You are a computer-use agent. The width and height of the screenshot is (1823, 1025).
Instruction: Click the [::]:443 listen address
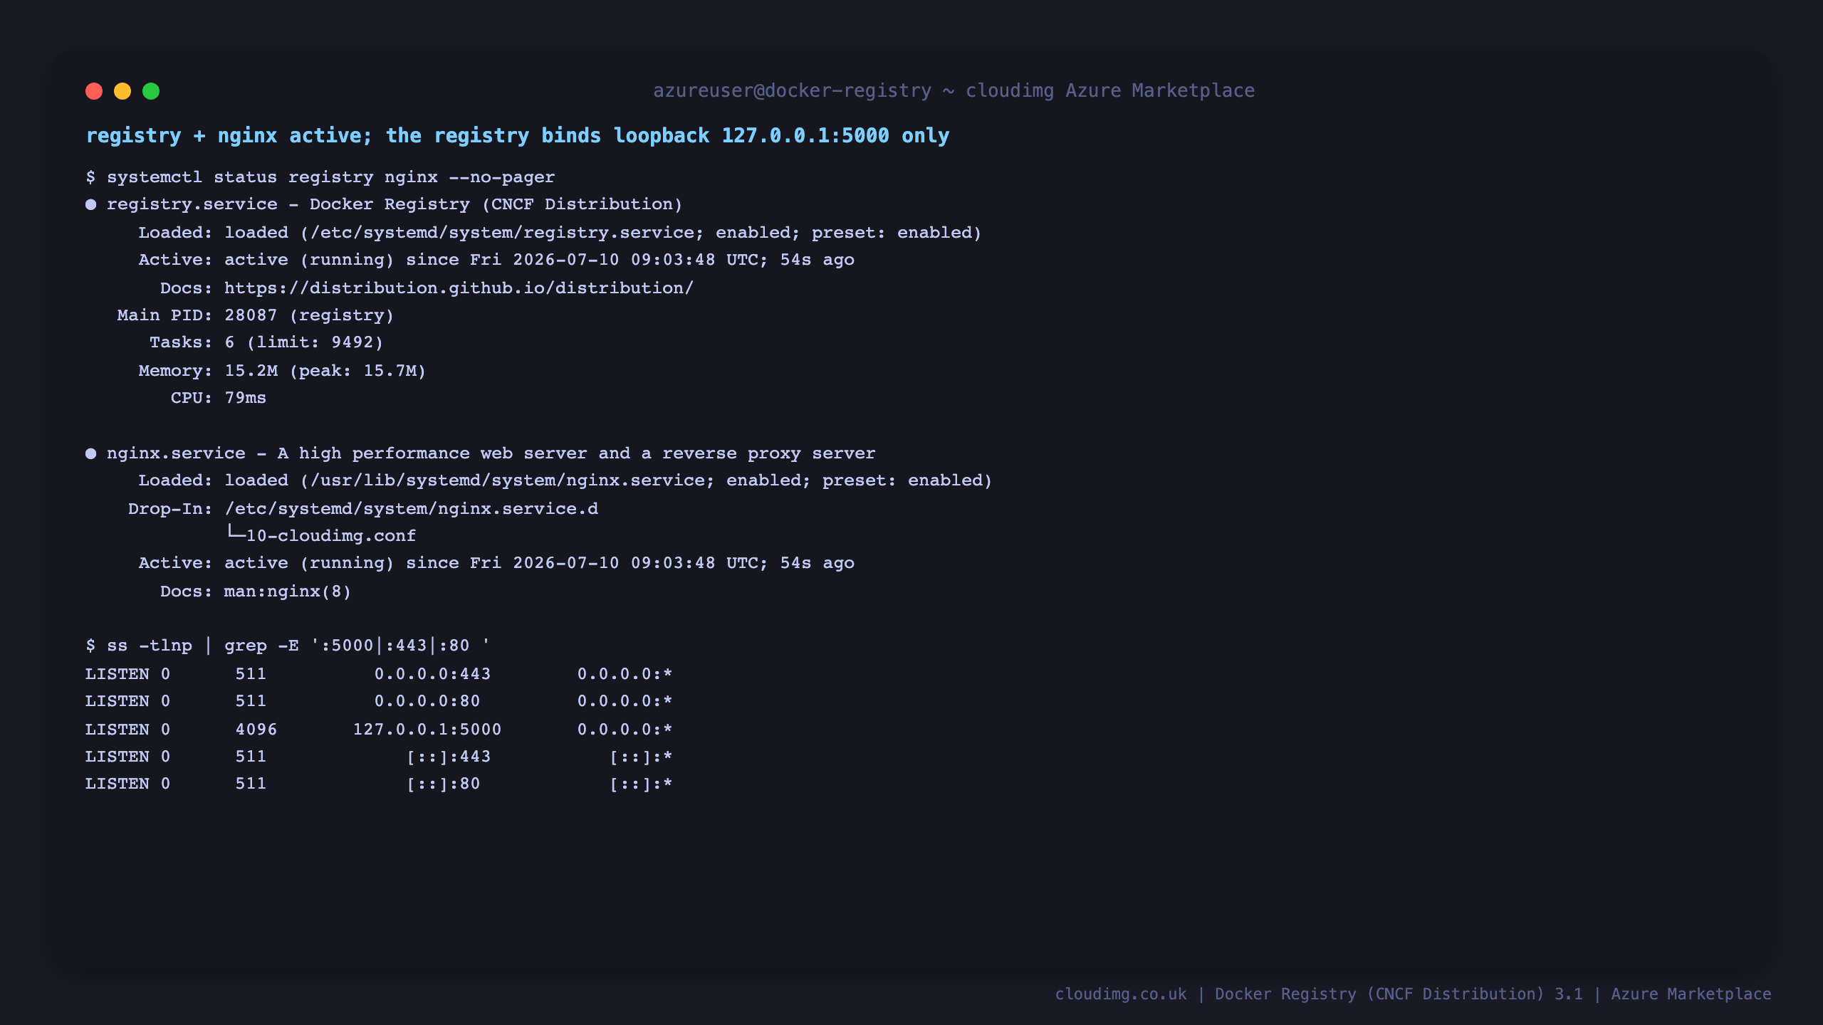pos(449,757)
